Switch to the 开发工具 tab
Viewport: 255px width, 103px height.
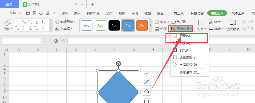point(177,13)
